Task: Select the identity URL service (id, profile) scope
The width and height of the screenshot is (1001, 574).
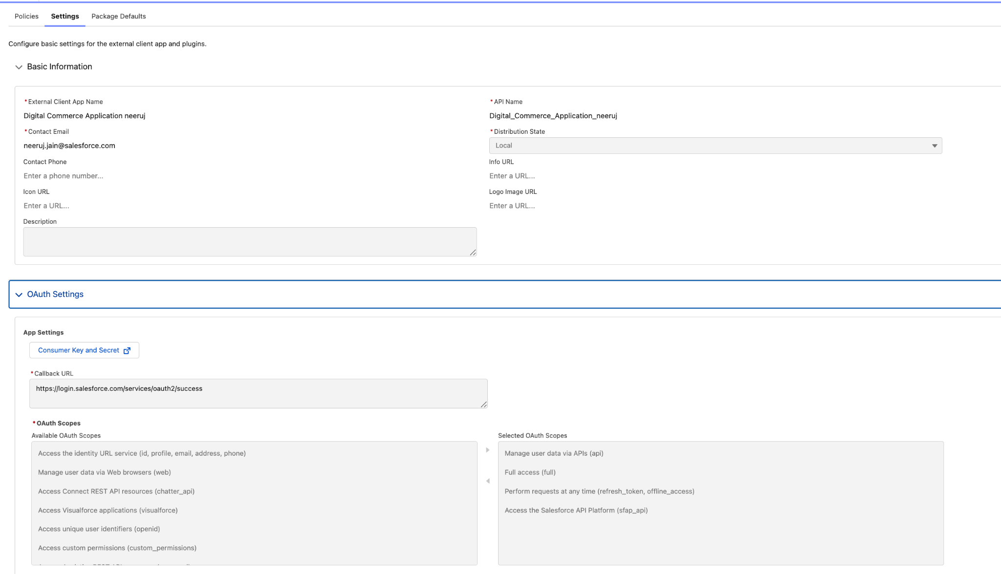Action: coord(254,453)
